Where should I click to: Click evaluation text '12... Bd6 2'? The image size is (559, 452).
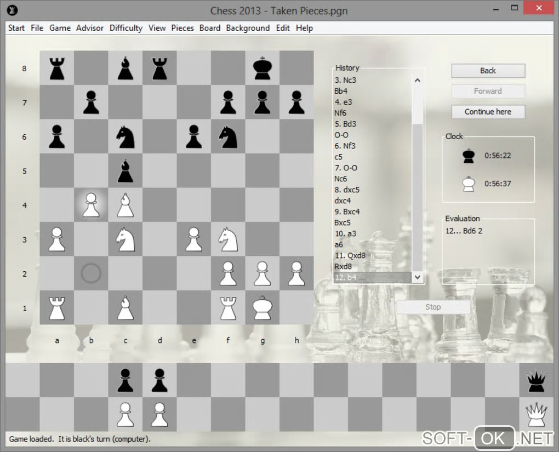tap(464, 231)
